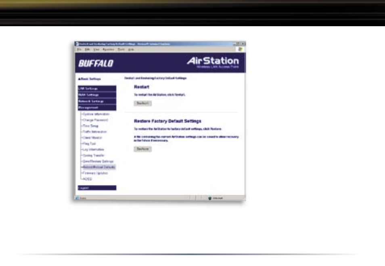Open the Traffic Information page

pos(94,132)
